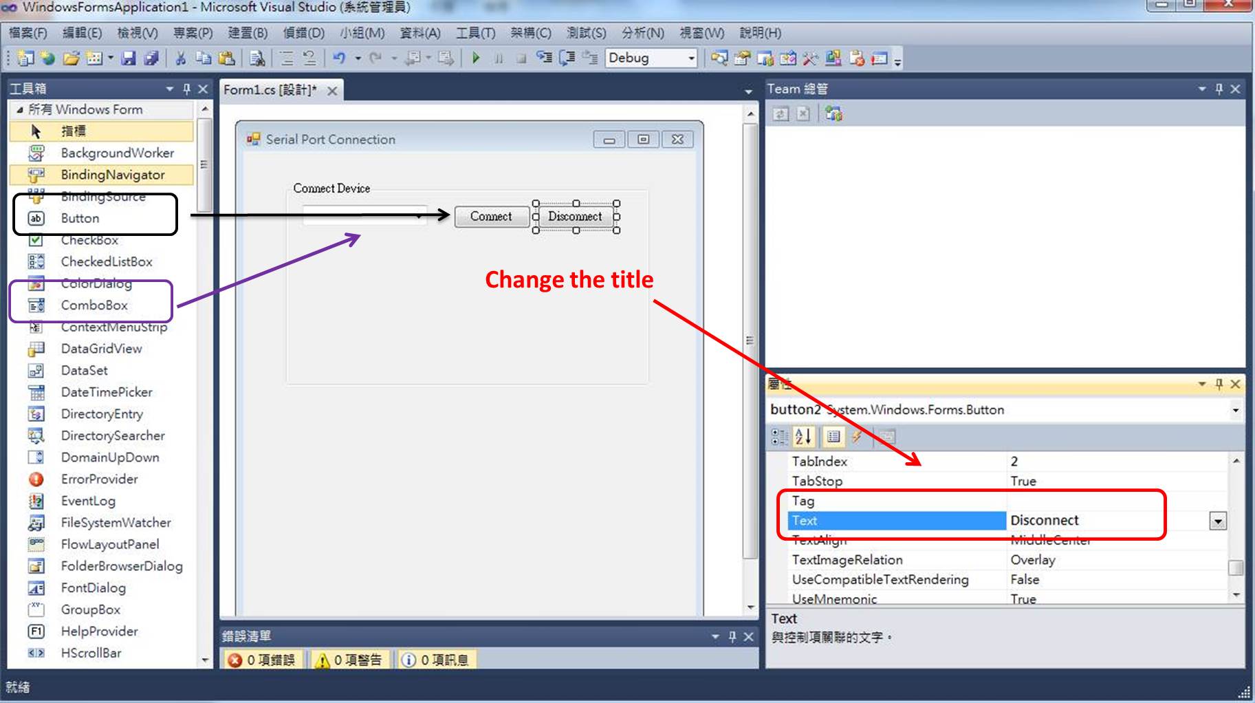This screenshot has width=1255, height=703.
Task: Click the Save All icon
Action: 151,58
